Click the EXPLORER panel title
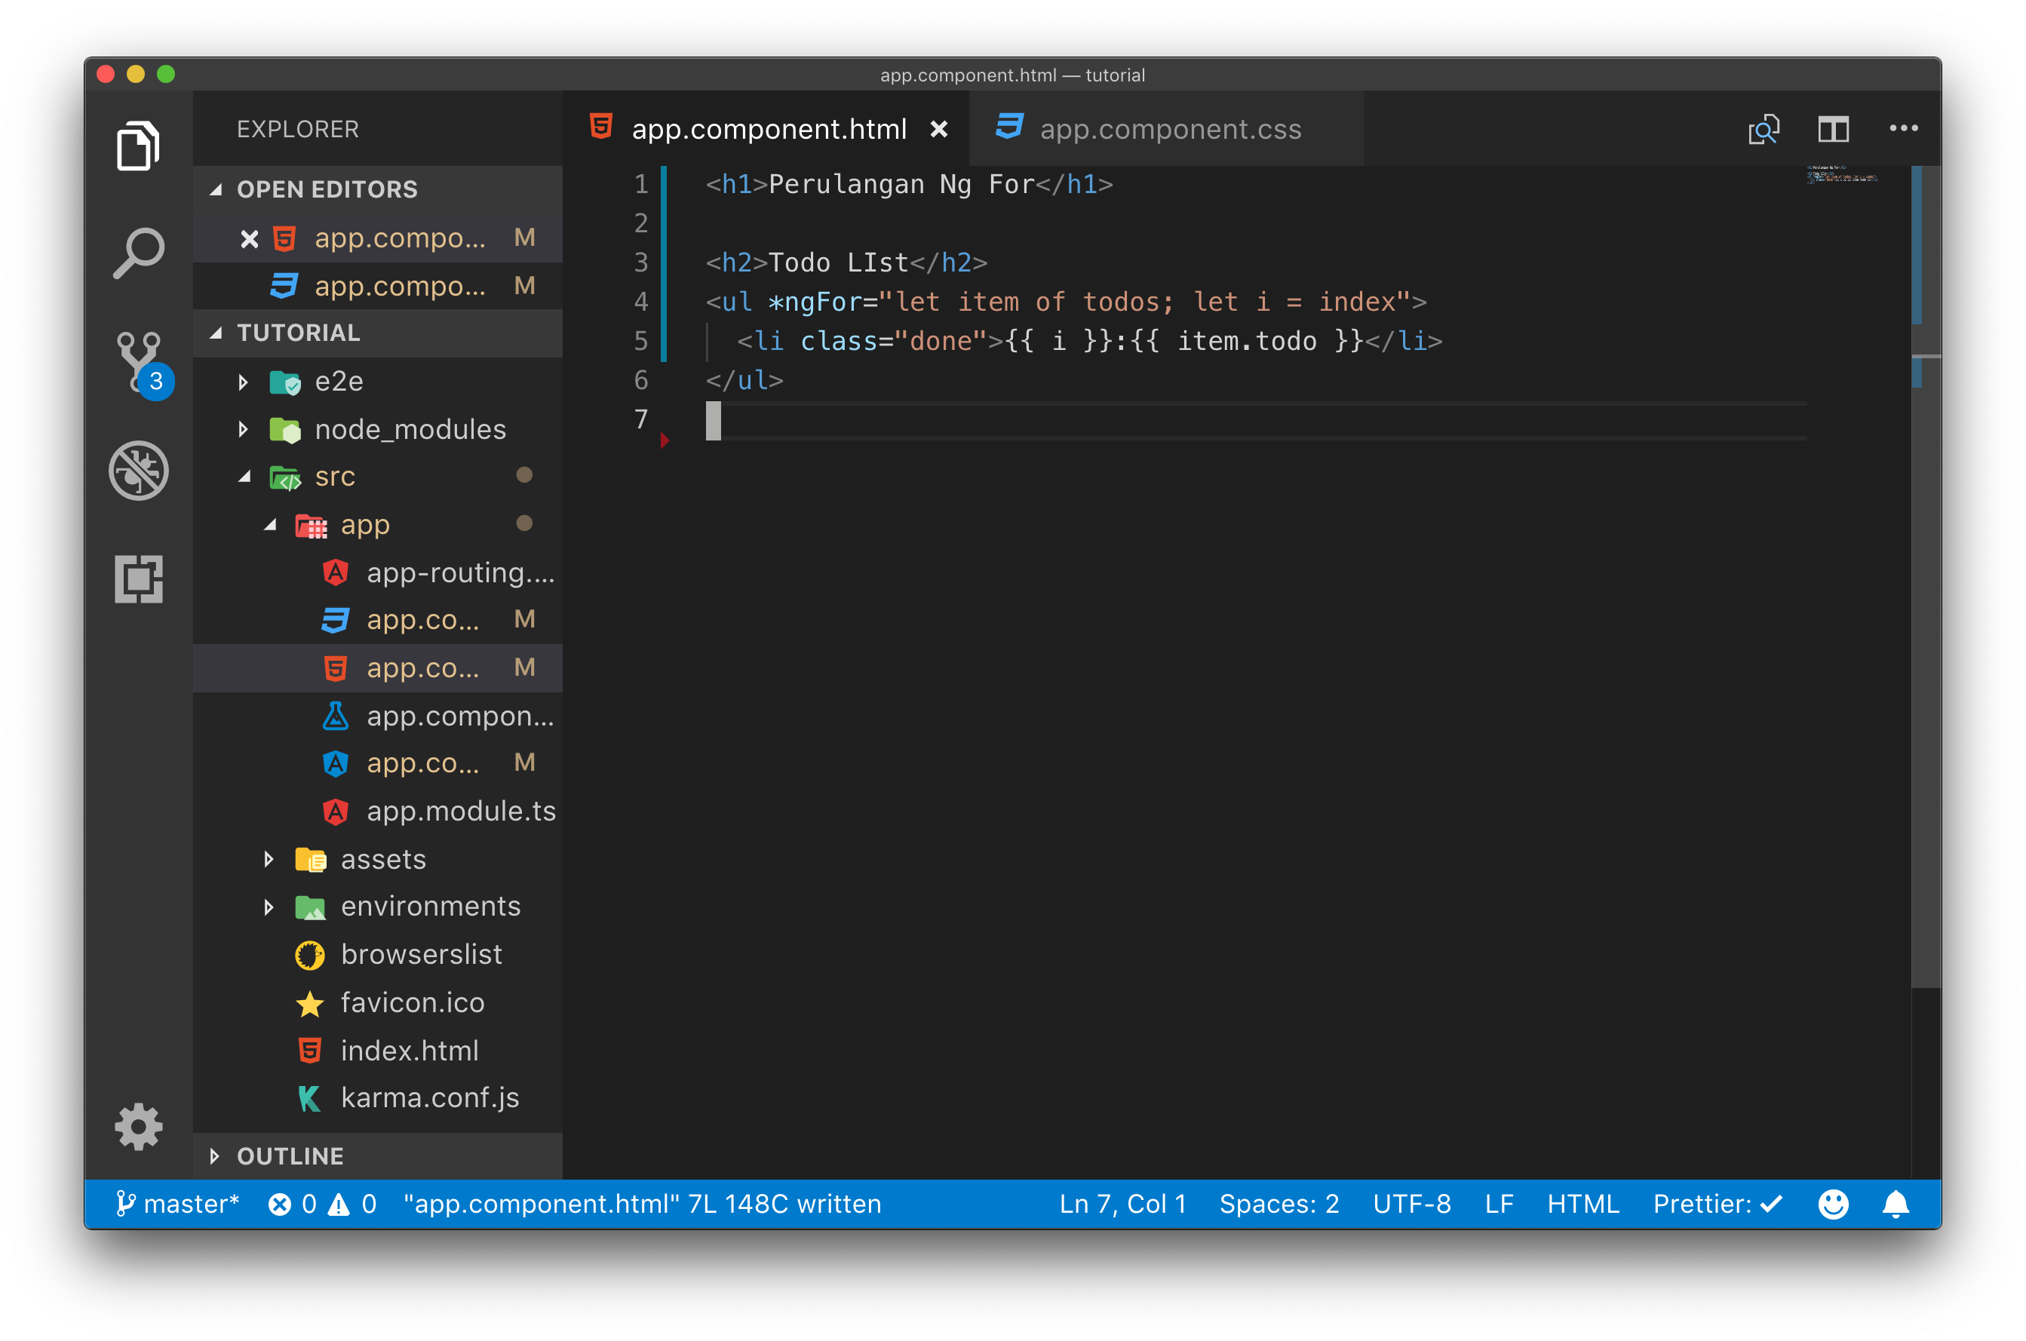 tap(298, 129)
